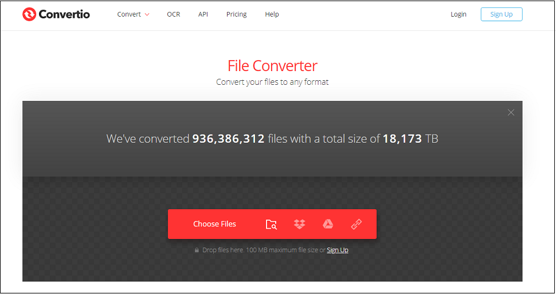Click 'Drop files here' text
Screen dimensions: 556x294
(x=223, y=250)
